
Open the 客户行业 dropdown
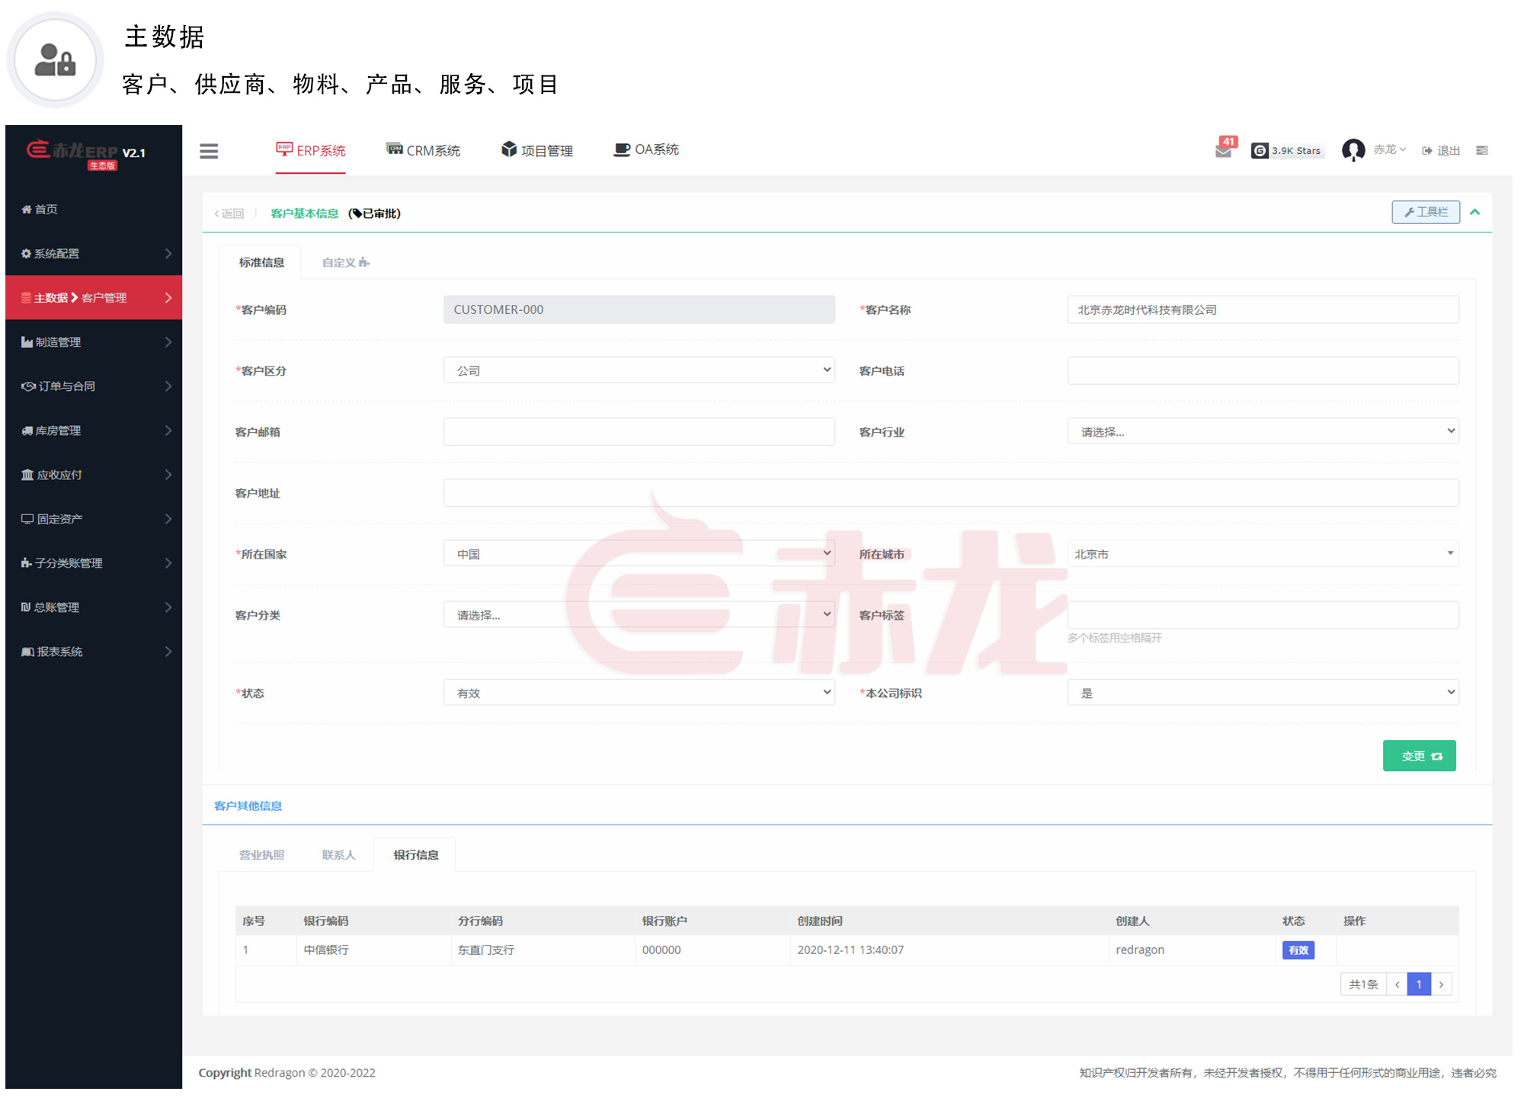[1263, 431]
